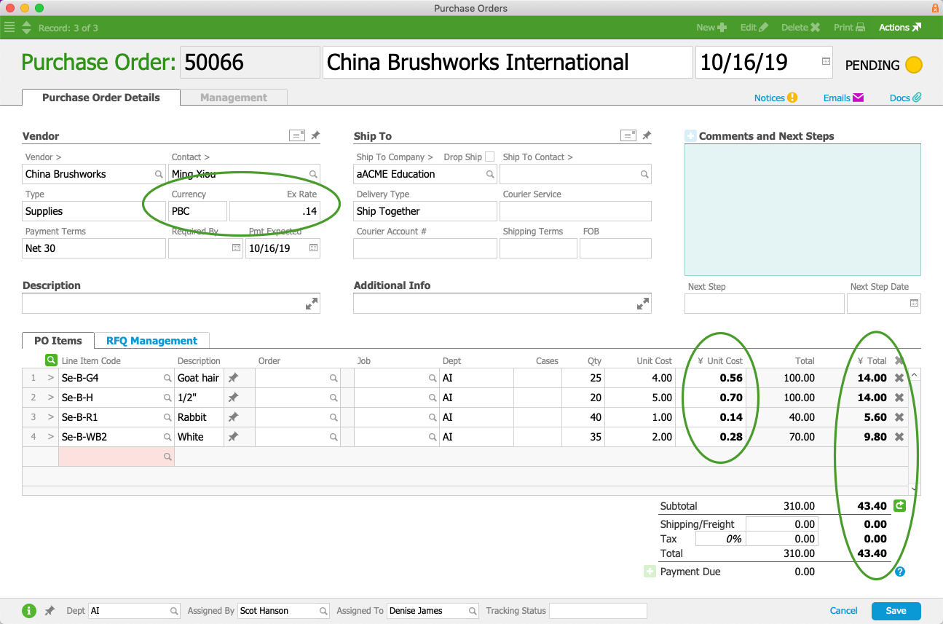
Task: Click the plus icon beside Payment Due
Action: click(x=650, y=572)
